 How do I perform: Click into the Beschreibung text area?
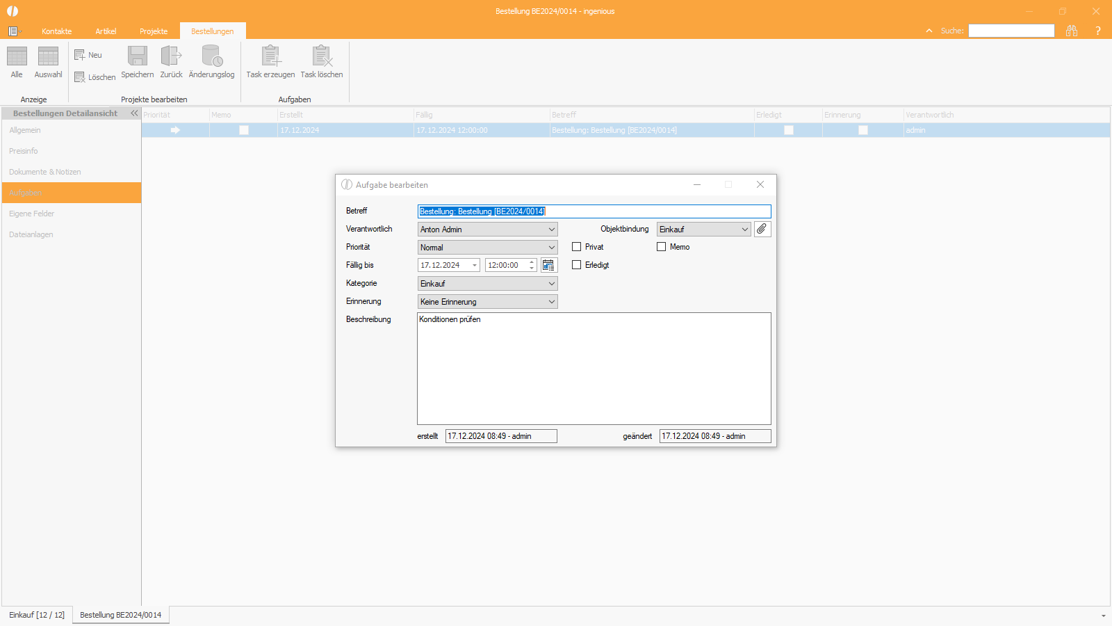(x=594, y=369)
